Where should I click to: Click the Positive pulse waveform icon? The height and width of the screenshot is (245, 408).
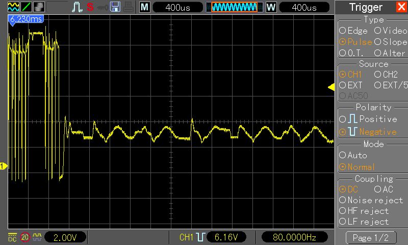[352, 119]
